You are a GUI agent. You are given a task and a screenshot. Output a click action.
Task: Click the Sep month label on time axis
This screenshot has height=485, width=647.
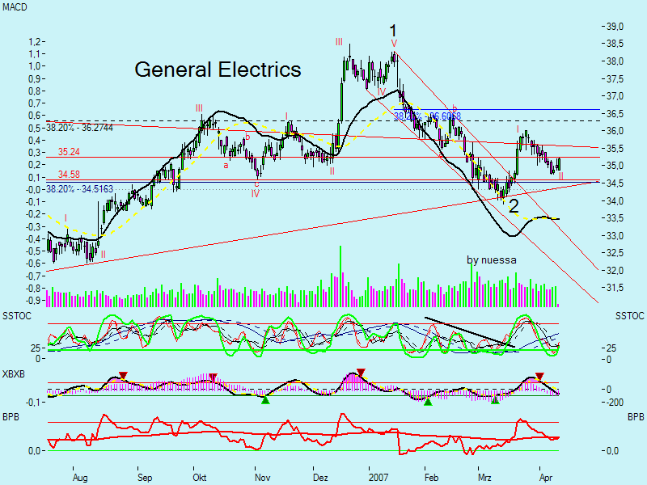145,478
